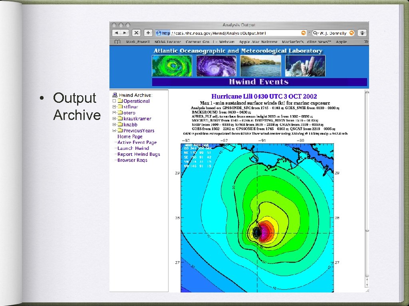
Task: Click the Operational folder icon
Action: 120,101
